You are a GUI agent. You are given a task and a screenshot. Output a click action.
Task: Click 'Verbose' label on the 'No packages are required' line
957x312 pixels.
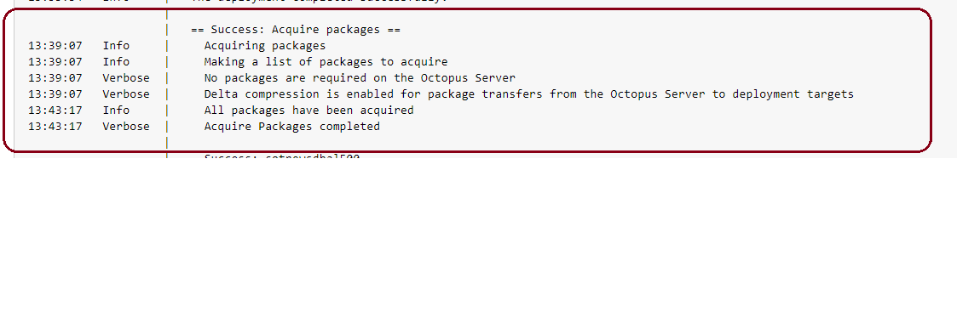[126, 78]
